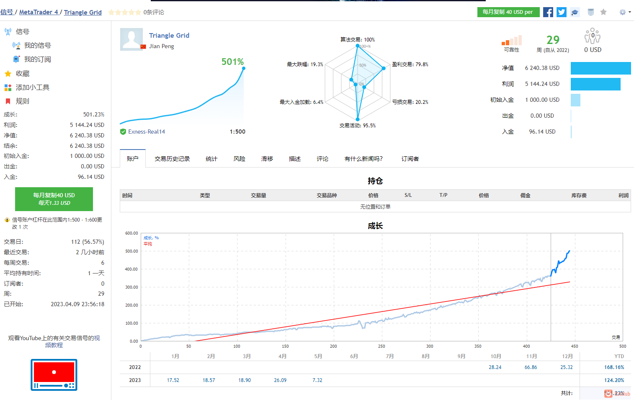The height and width of the screenshot is (400, 634).
Task: Click the 28.24 value for October 2022
Action: click(495, 367)
